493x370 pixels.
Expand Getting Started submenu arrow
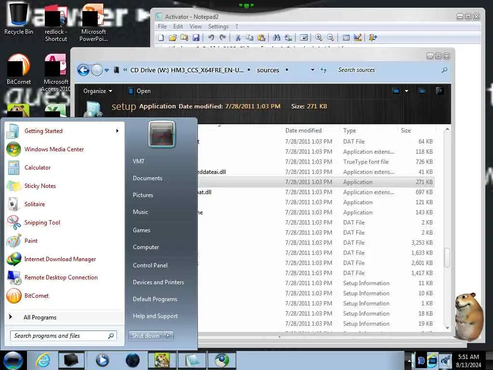tap(117, 131)
